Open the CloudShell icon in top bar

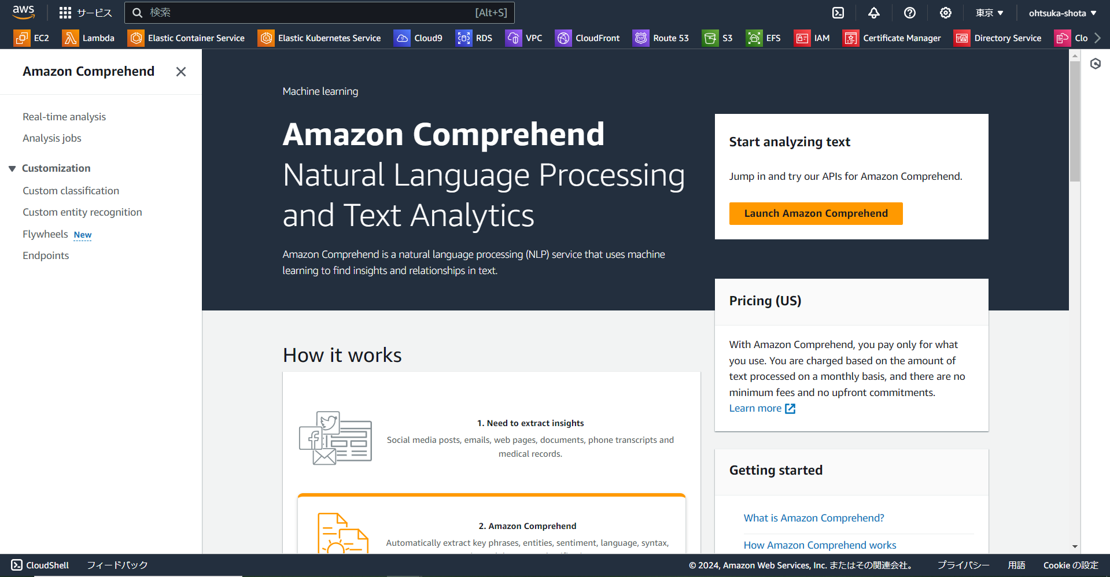pyautogui.click(x=838, y=13)
